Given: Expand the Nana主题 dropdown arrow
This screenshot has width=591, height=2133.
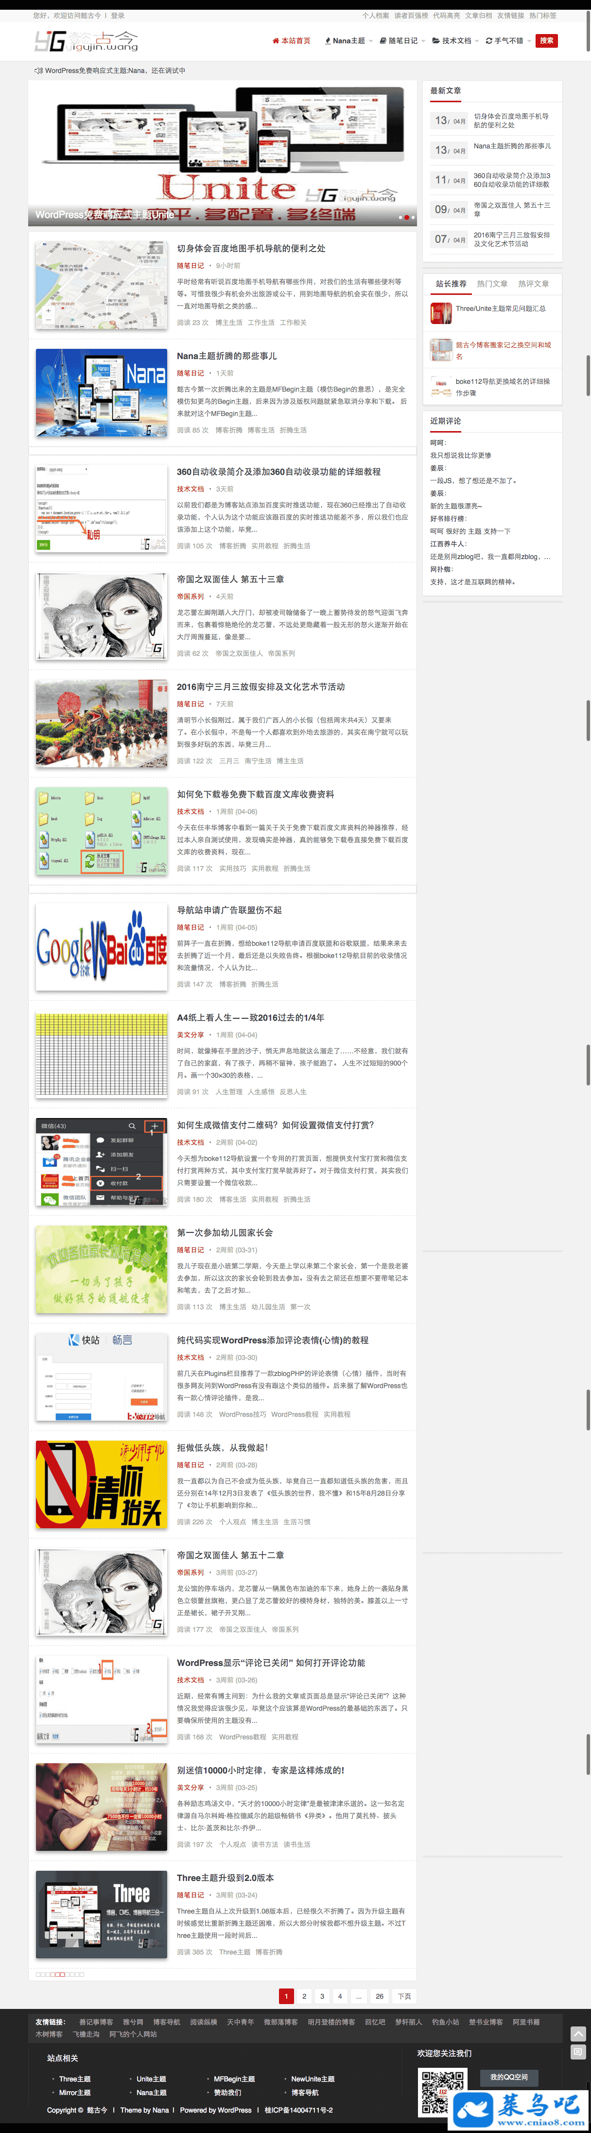Looking at the screenshot, I should coord(370,40).
